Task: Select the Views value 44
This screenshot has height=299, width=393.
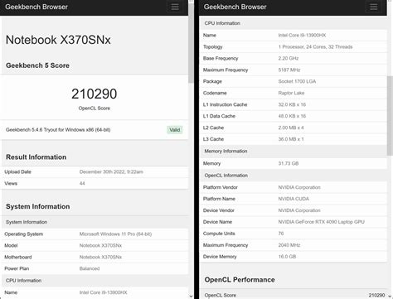Action: tap(82, 183)
